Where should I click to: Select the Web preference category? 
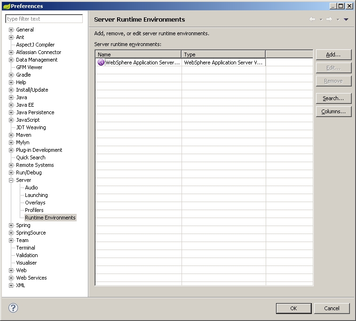point(21,270)
